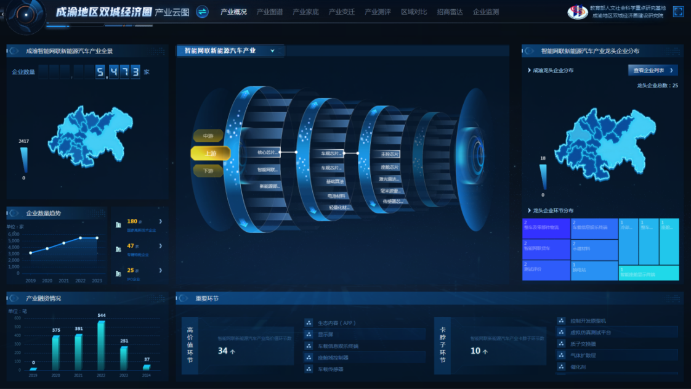This screenshot has width=691, height=389.
Task: Click the node icon next to 催化剂
Action: coord(561,367)
